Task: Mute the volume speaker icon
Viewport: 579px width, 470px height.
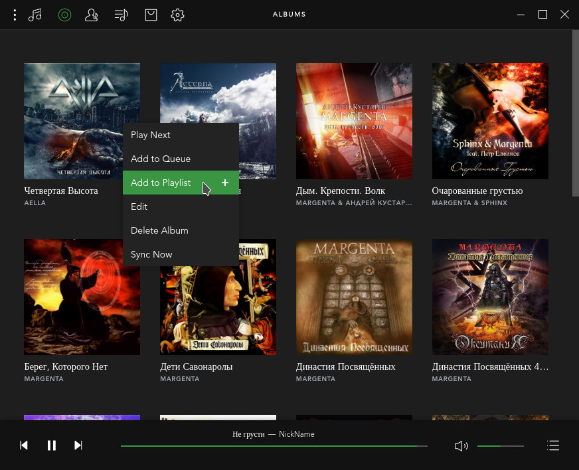Action: [x=461, y=446]
